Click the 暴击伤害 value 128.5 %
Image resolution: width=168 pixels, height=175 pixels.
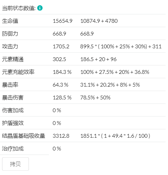tap(62, 98)
